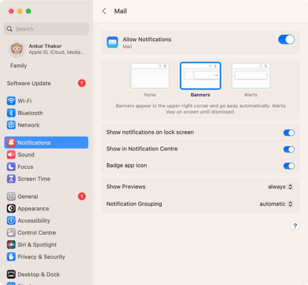308x285 pixels.
Task: Click the Appearance icon
Action: [11, 208]
